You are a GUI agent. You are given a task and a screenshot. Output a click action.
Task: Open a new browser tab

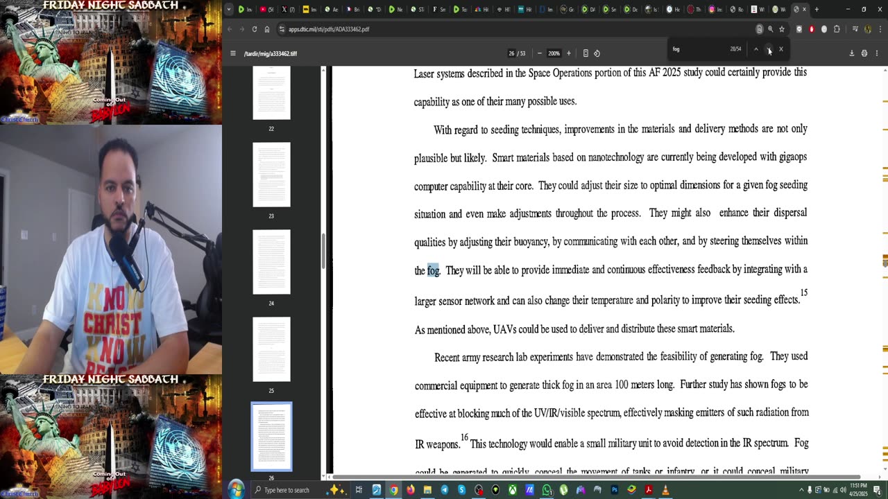[817, 10]
